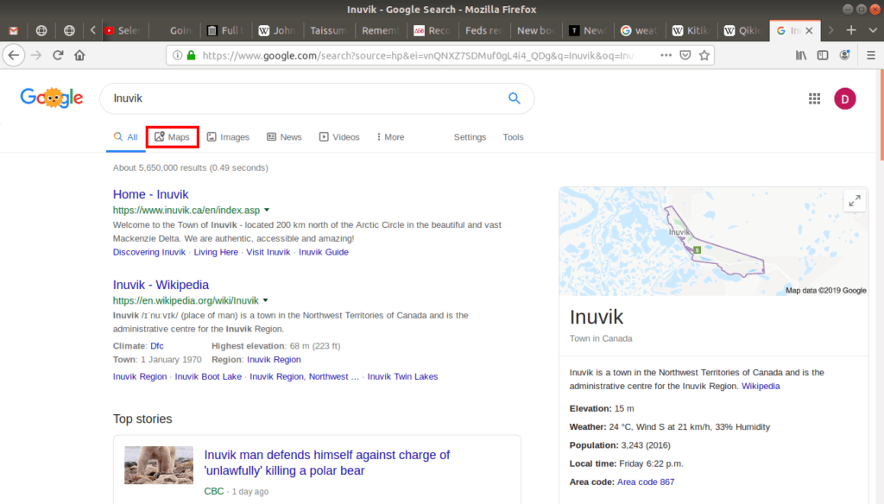
Task: Open search Tools options
Action: coord(513,137)
